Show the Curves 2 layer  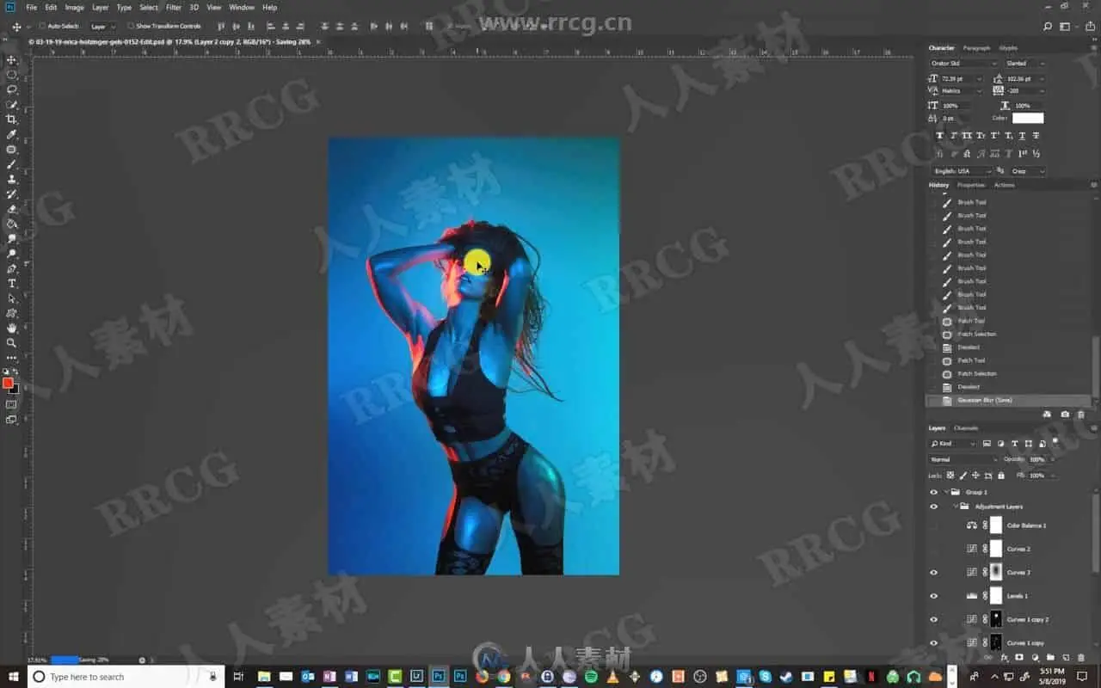coord(934,549)
